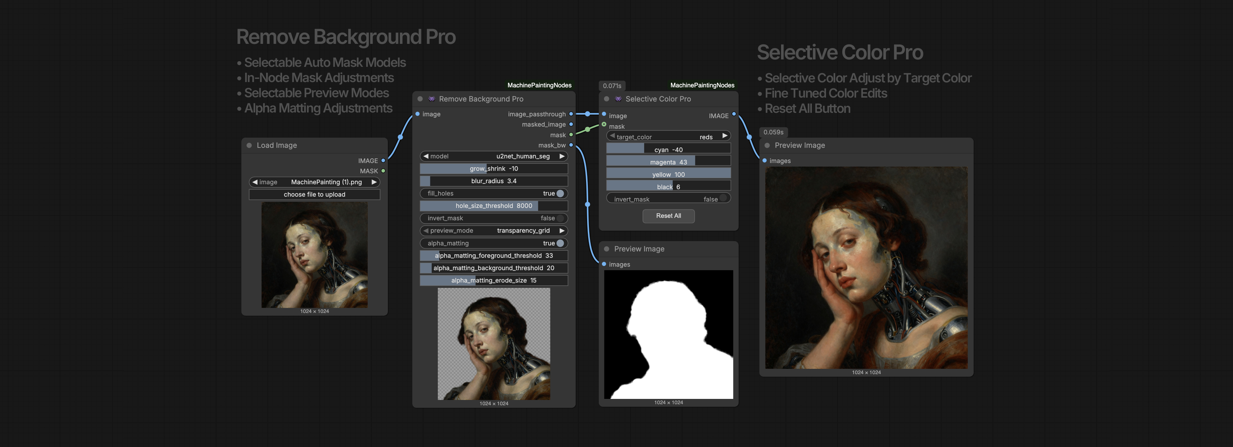The image size is (1233, 447).
Task: Click the mask_bw output socket
Action: coord(571,145)
